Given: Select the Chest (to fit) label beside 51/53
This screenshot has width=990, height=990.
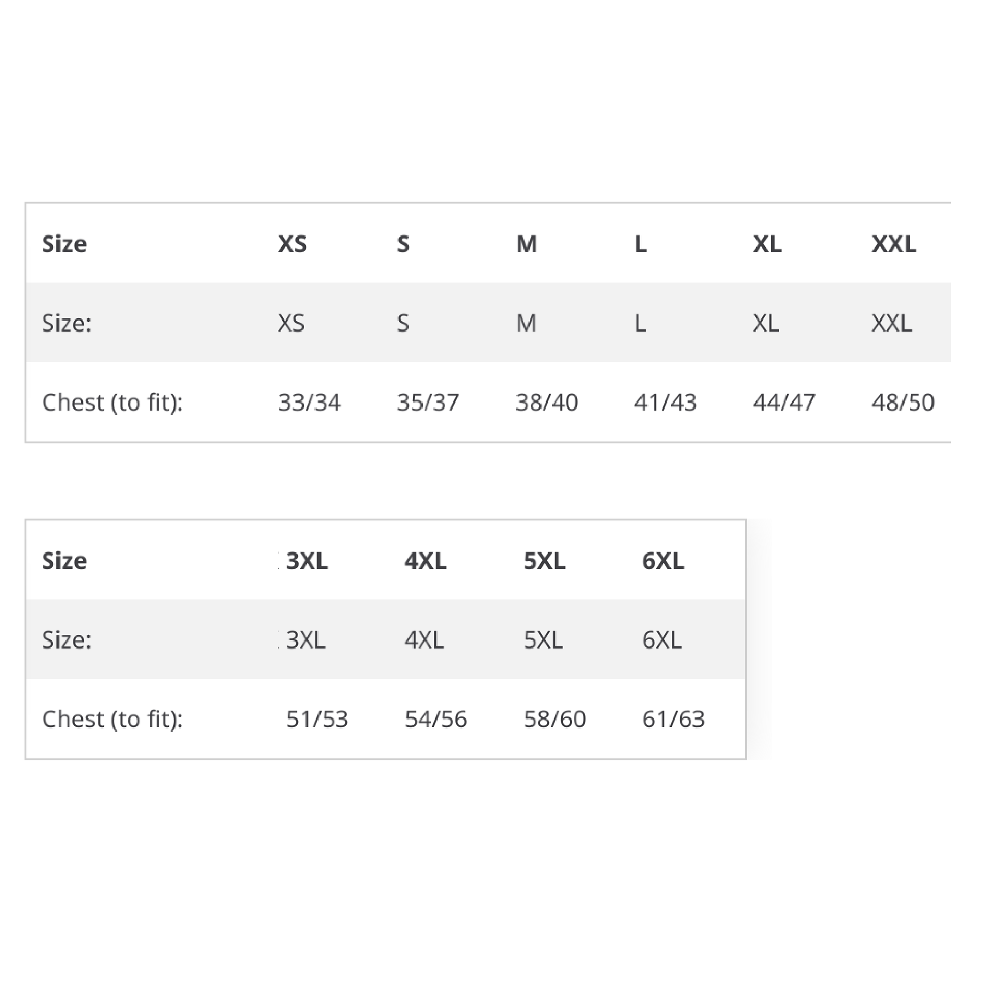Looking at the screenshot, I should click(112, 719).
